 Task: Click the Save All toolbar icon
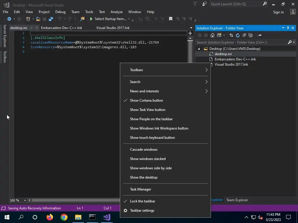pos(51,19)
